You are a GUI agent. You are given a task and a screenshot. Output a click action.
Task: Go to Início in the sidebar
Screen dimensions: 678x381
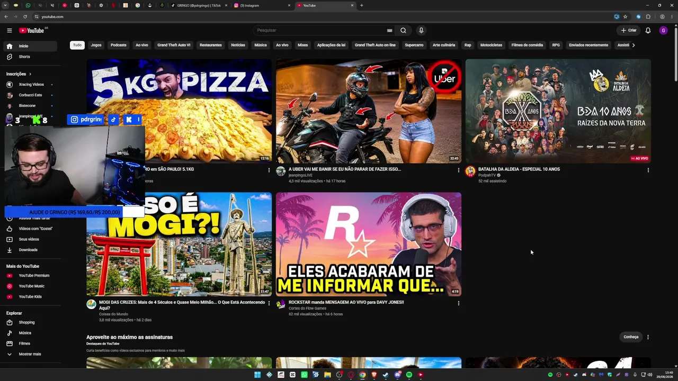tap(31, 46)
